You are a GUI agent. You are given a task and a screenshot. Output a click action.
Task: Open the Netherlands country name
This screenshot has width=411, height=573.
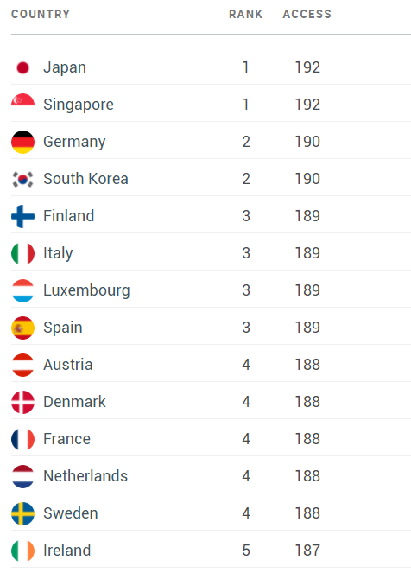click(x=85, y=476)
